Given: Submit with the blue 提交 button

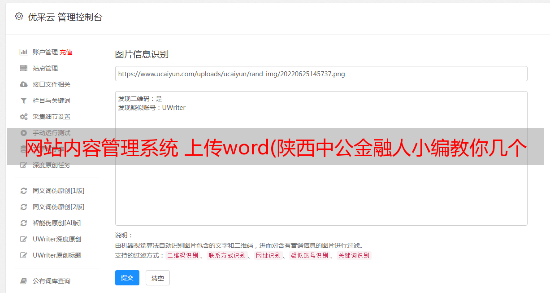Looking at the screenshot, I should pyautogui.click(x=127, y=278).
